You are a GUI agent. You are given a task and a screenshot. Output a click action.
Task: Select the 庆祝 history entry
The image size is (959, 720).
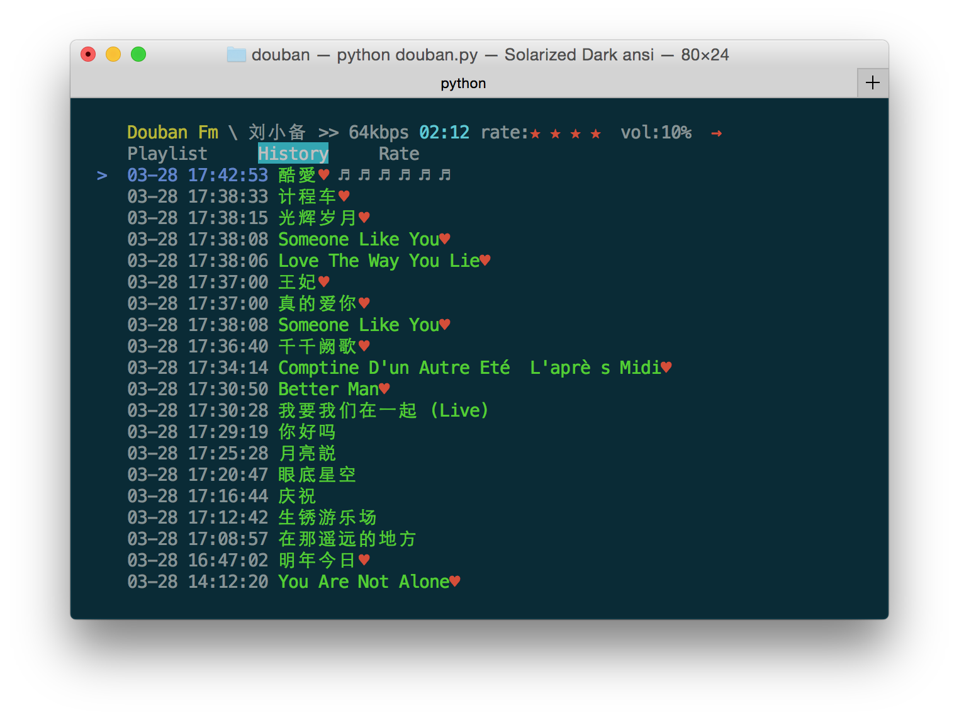[222, 496]
